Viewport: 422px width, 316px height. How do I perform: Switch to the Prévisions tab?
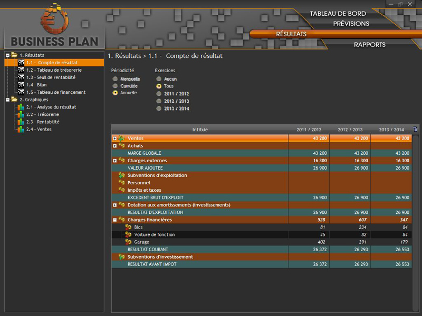click(x=351, y=24)
